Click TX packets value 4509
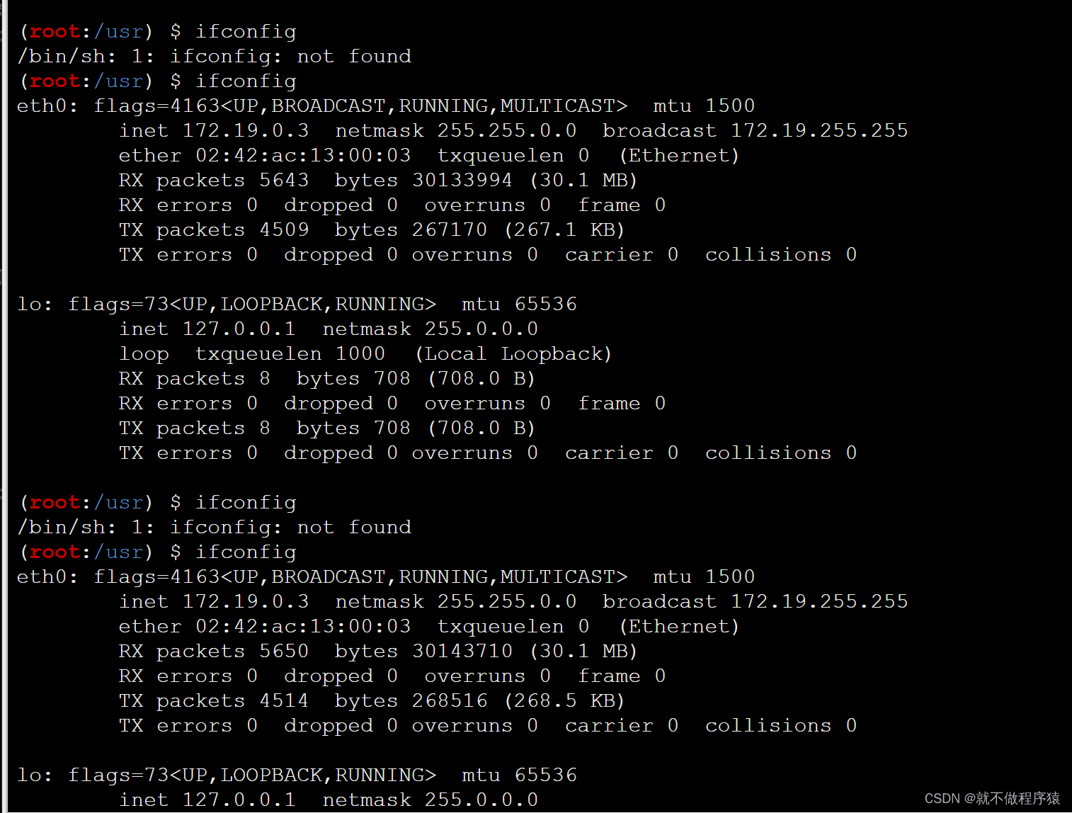This screenshot has width=1072, height=813. click(x=284, y=230)
